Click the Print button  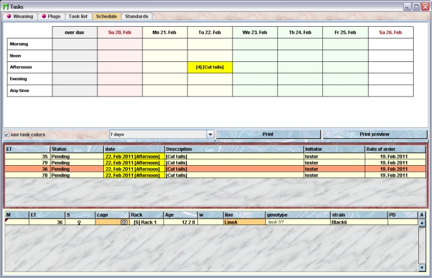click(x=268, y=134)
